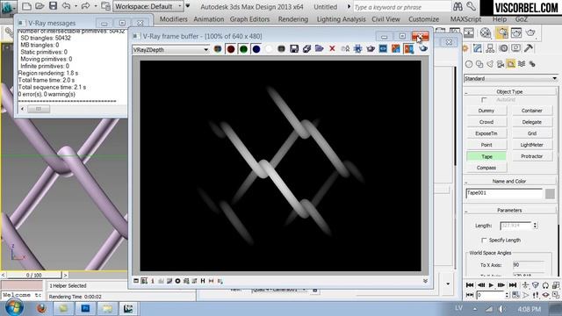Open the Modifiers menu
Viewport: 562px width, 316px height.
174,19
